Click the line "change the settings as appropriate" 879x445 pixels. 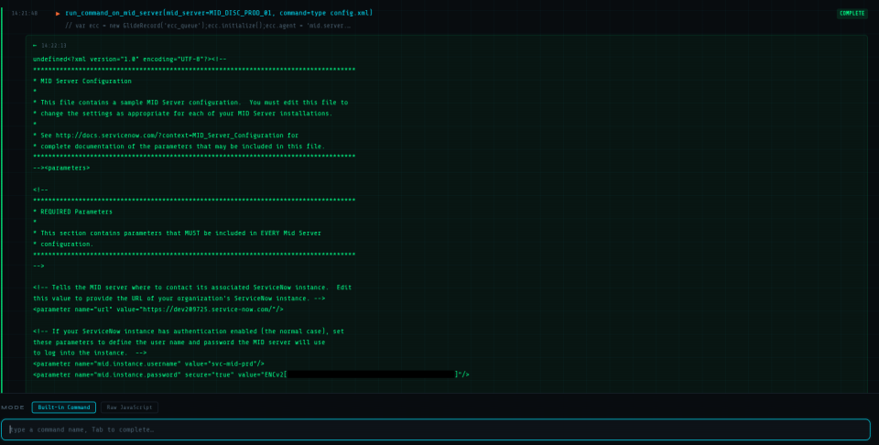(183, 114)
